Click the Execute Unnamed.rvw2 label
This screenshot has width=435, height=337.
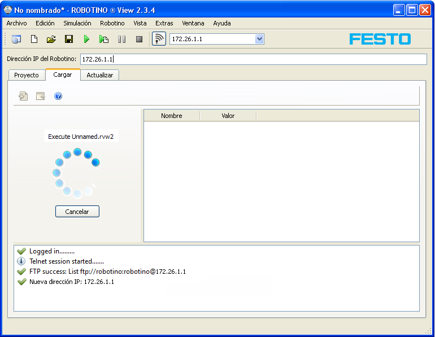tap(81, 137)
